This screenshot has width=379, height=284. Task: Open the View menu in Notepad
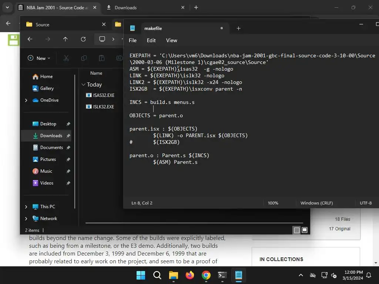point(171,40)
